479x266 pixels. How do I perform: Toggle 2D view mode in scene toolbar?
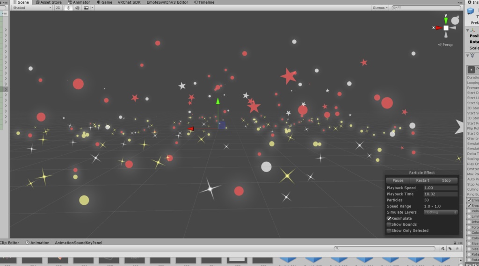[58, 7]
